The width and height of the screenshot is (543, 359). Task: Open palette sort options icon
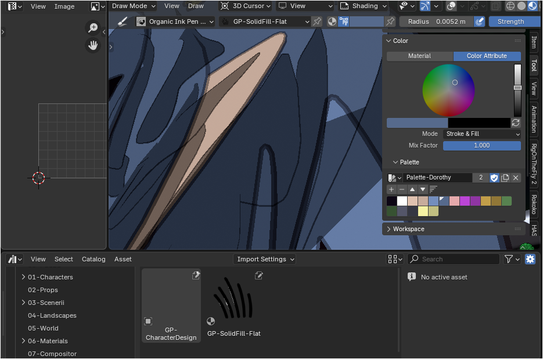(433, 189)
